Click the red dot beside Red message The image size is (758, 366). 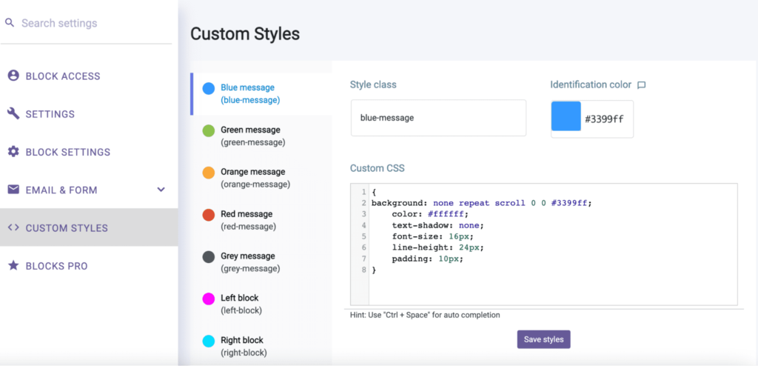[208, 215]
